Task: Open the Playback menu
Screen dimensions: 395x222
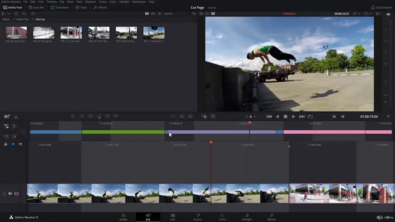Action: 90,2
